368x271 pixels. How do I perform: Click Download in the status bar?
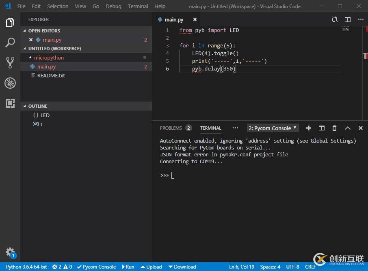tap(182, 267)
